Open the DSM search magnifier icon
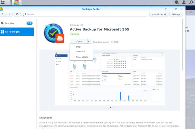Viewport: 195px width, 129px height. point(191,2)
